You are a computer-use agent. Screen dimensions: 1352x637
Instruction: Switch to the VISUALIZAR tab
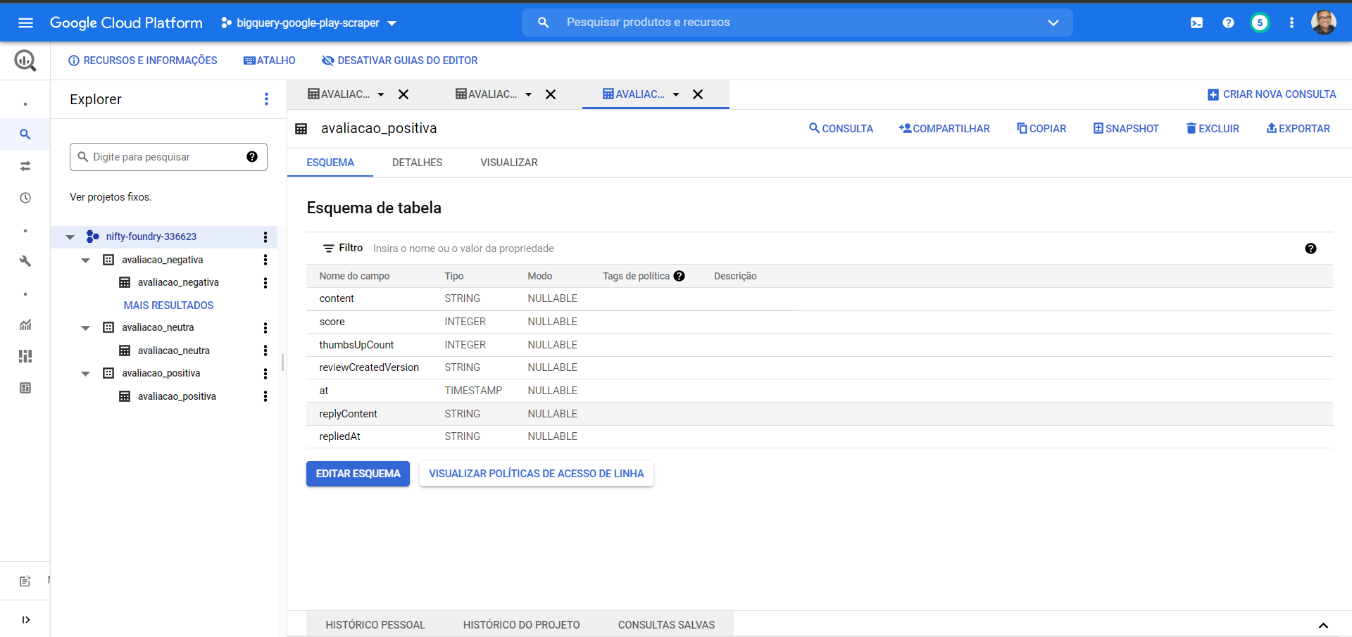pyautogui.click(x=509, y=163)
